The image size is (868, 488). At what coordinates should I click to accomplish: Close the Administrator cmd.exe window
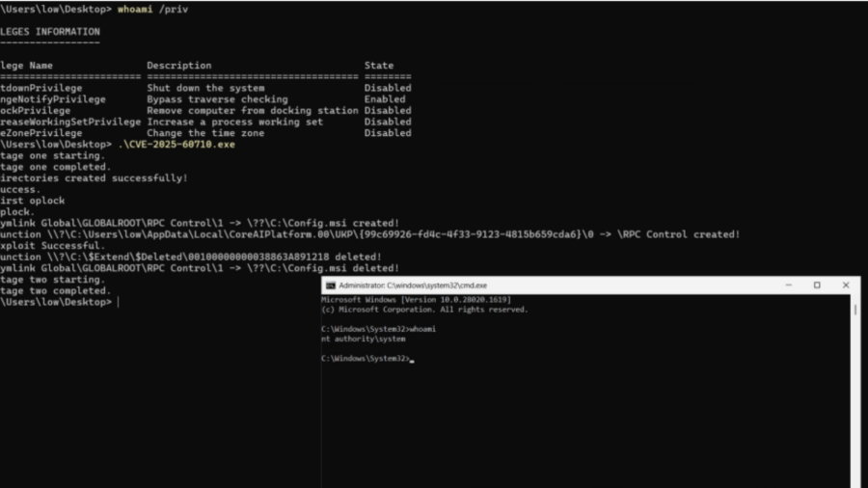[x=845, y=285]
